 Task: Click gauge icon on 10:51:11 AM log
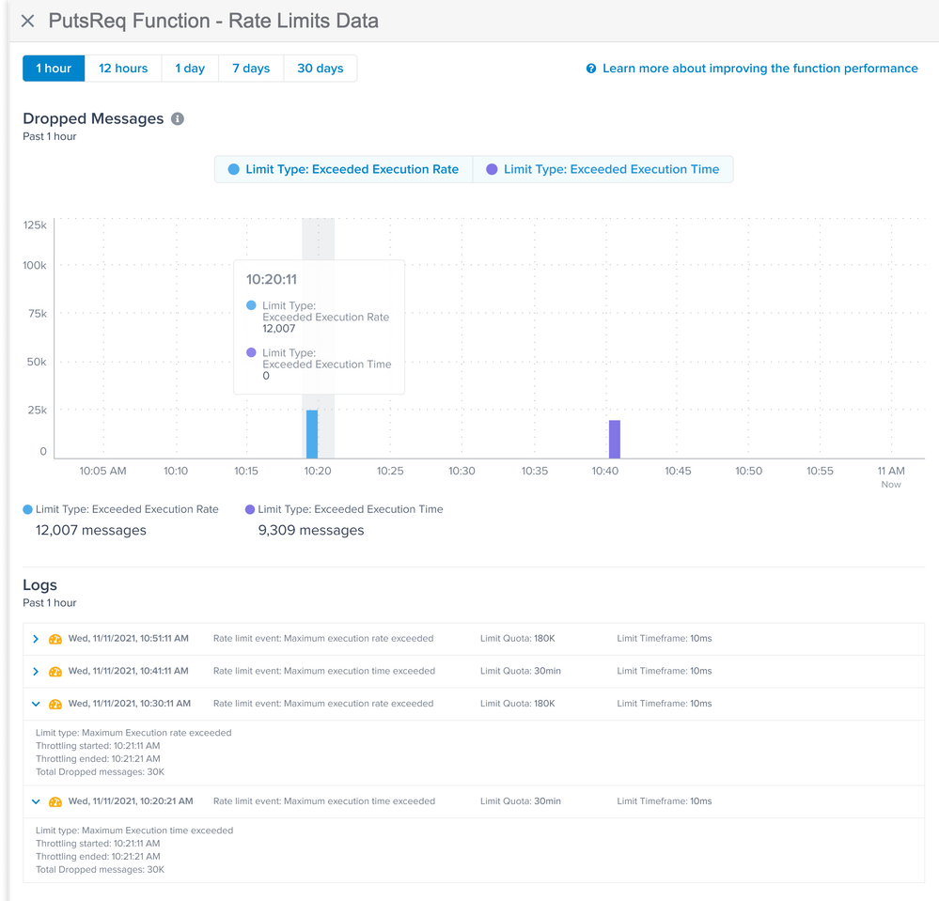[x=55, y=639]
